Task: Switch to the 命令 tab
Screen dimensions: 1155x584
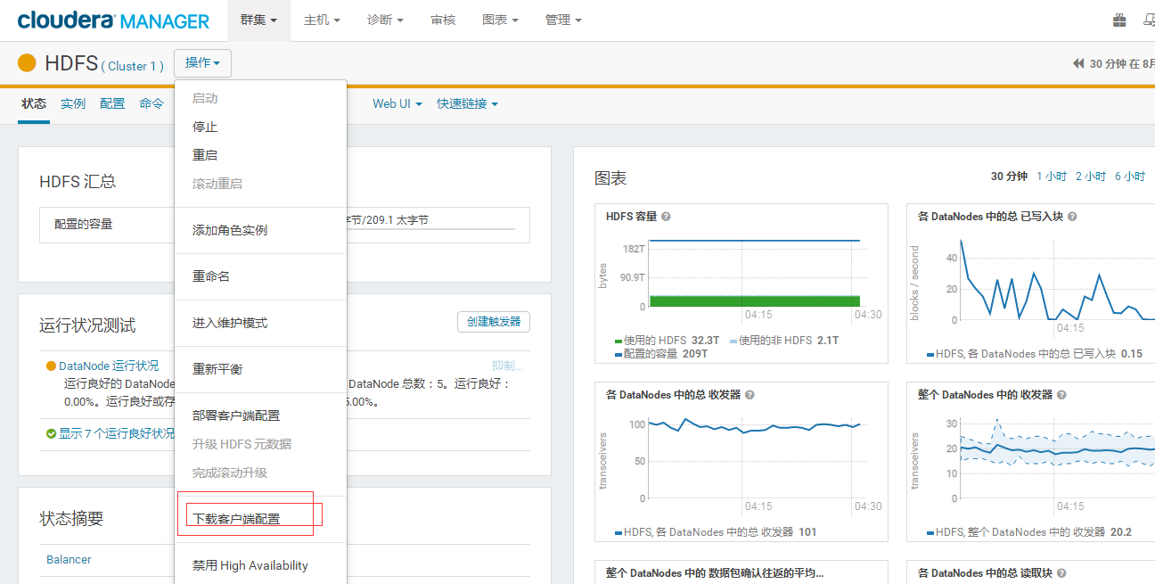Action: coord(152,104)
